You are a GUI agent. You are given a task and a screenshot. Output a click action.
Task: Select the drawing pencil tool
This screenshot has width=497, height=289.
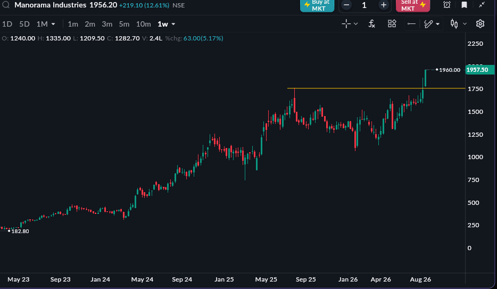(428, 24)
